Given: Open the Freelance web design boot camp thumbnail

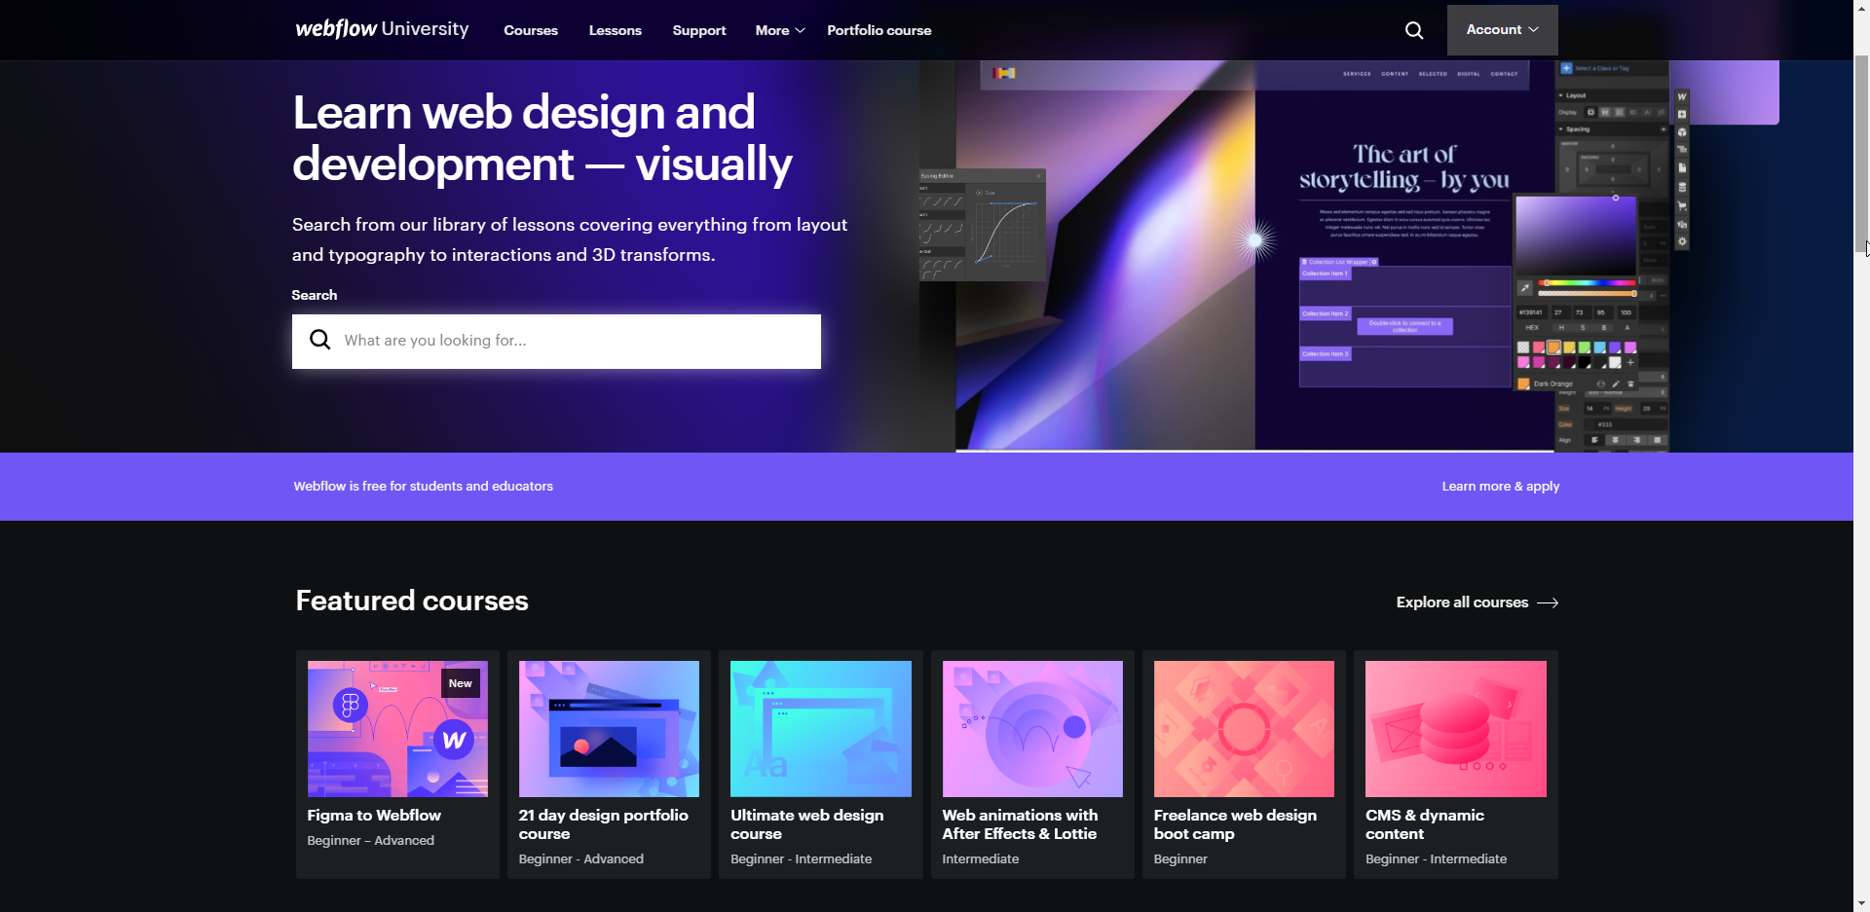Looking at the screenshot, I should click(1244, 729).
